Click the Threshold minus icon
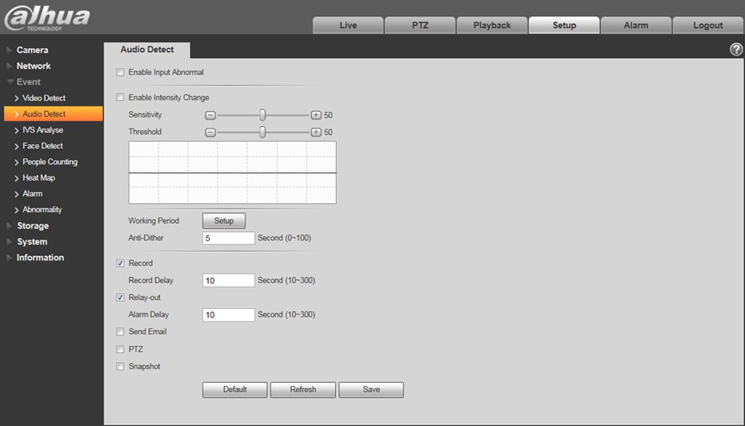 pyautogui.click(x=211, y=132)
